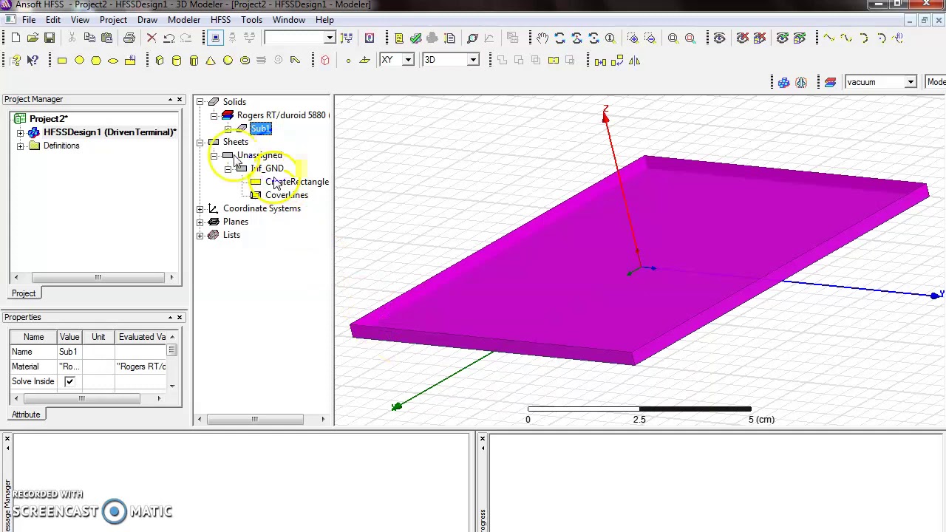Close the Properties panel
This screenshot has height=532, width=946.
180,317
